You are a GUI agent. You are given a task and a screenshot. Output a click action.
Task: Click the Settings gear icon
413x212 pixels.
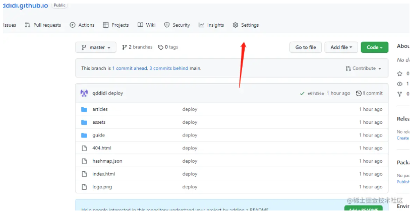(x=235, y=25)
